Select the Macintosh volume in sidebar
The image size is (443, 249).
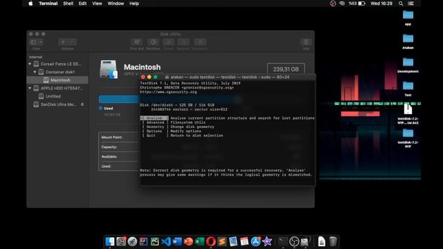pos(57,80)
